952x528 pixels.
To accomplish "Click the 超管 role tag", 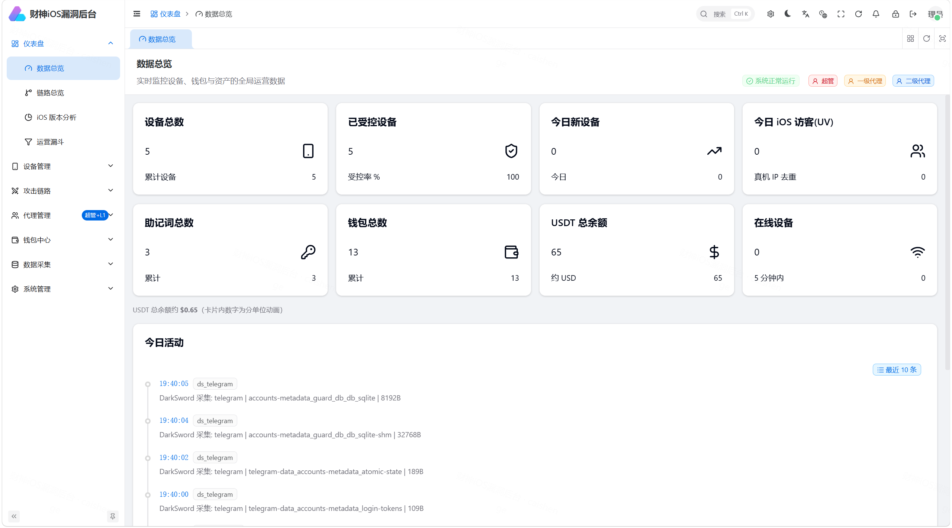I will tap(823, 81).
